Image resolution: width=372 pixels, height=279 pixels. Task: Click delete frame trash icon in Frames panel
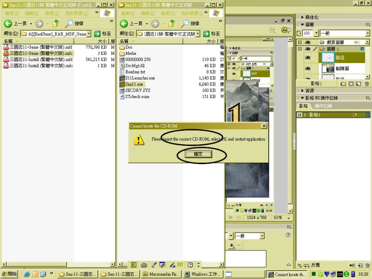pos(367,265)
